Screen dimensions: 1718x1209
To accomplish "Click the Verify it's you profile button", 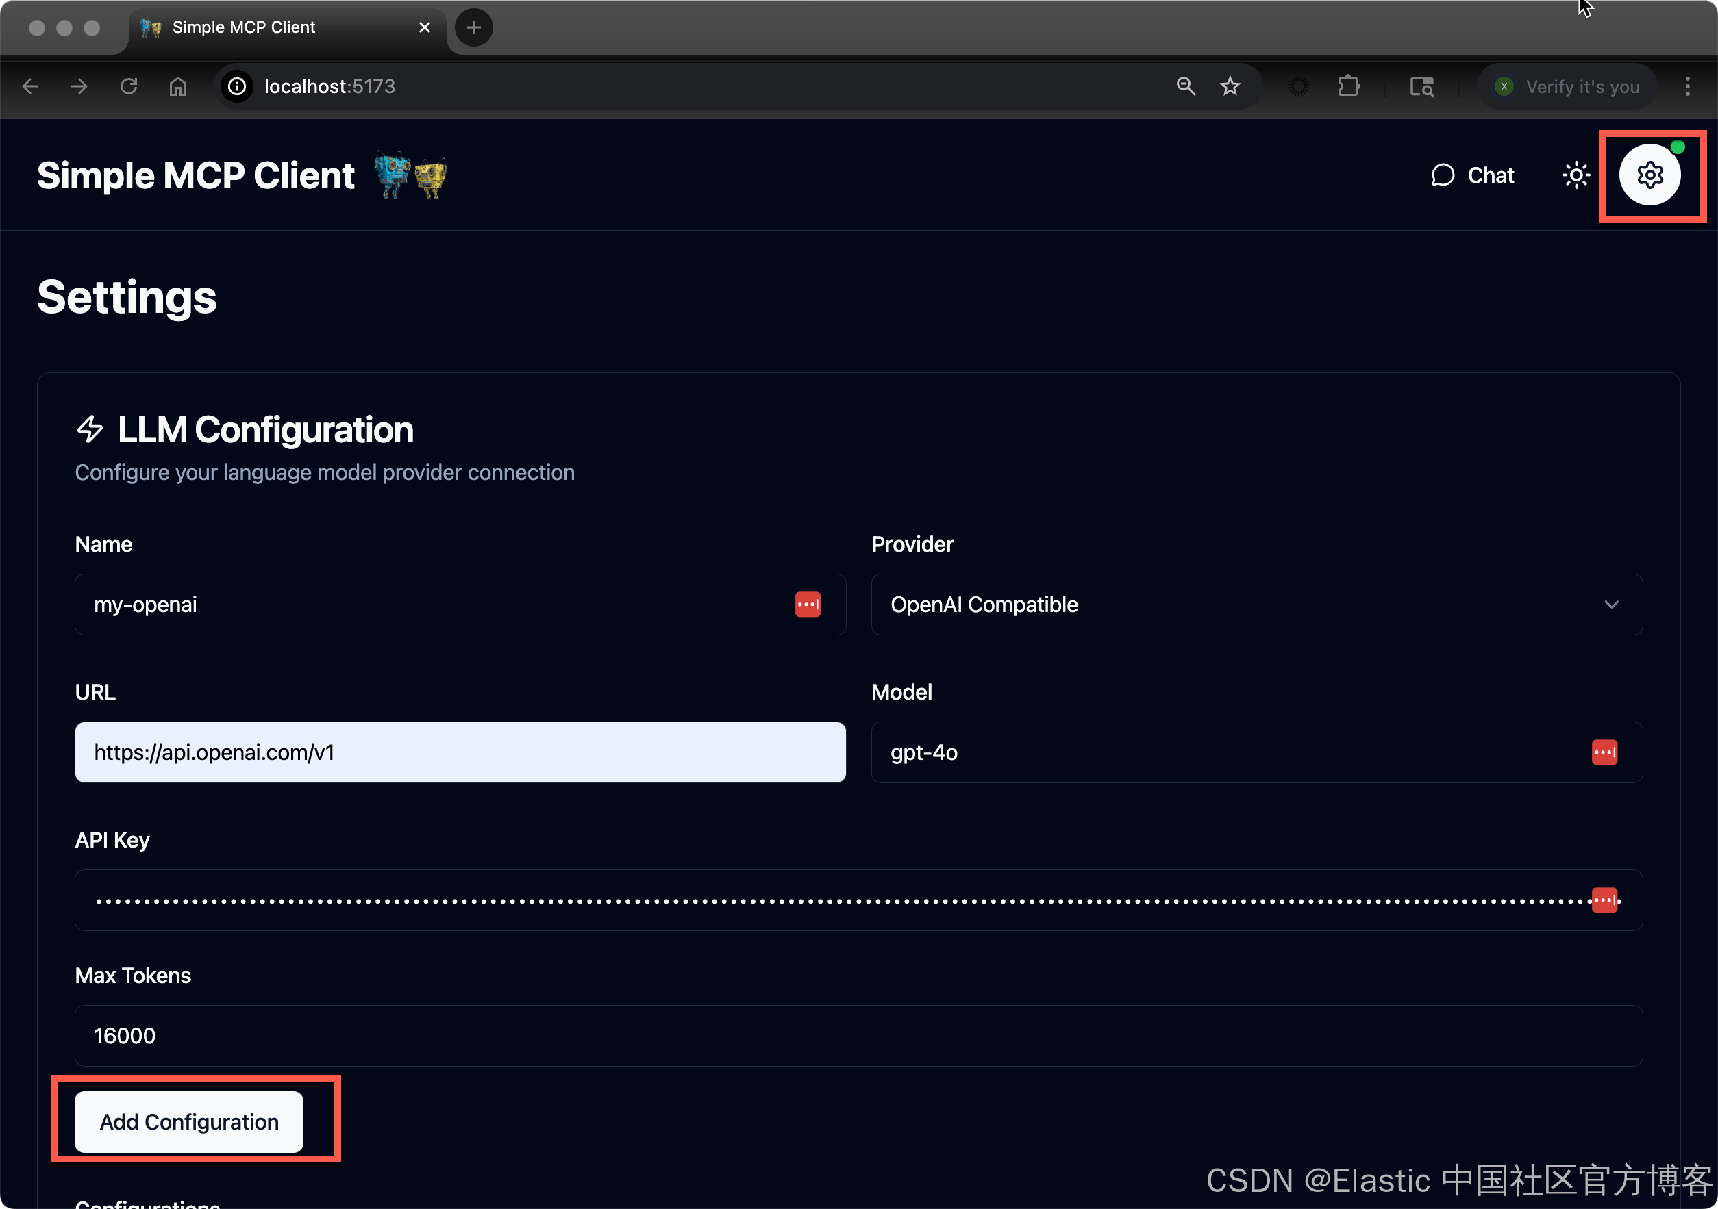I will click(1567, 87).
